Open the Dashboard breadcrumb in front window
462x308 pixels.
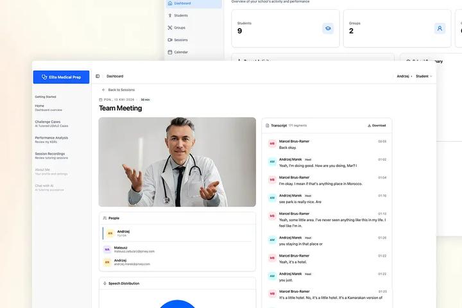[x=115, y=76]
